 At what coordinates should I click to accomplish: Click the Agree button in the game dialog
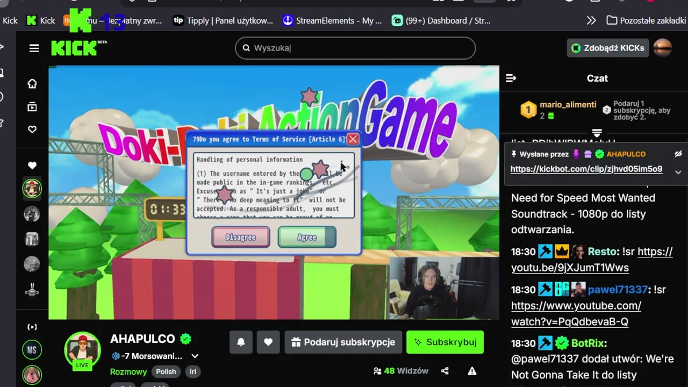point(307,237)
